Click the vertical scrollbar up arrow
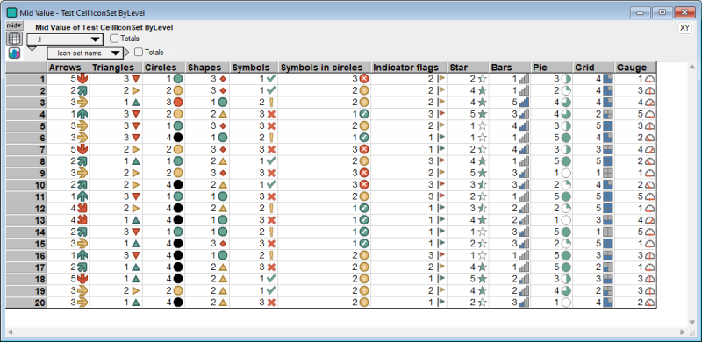 coord(693,67)
